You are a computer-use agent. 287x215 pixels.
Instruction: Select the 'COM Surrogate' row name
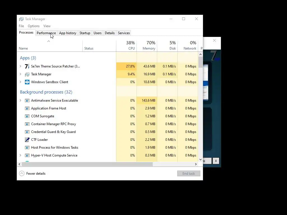point(43,116)
